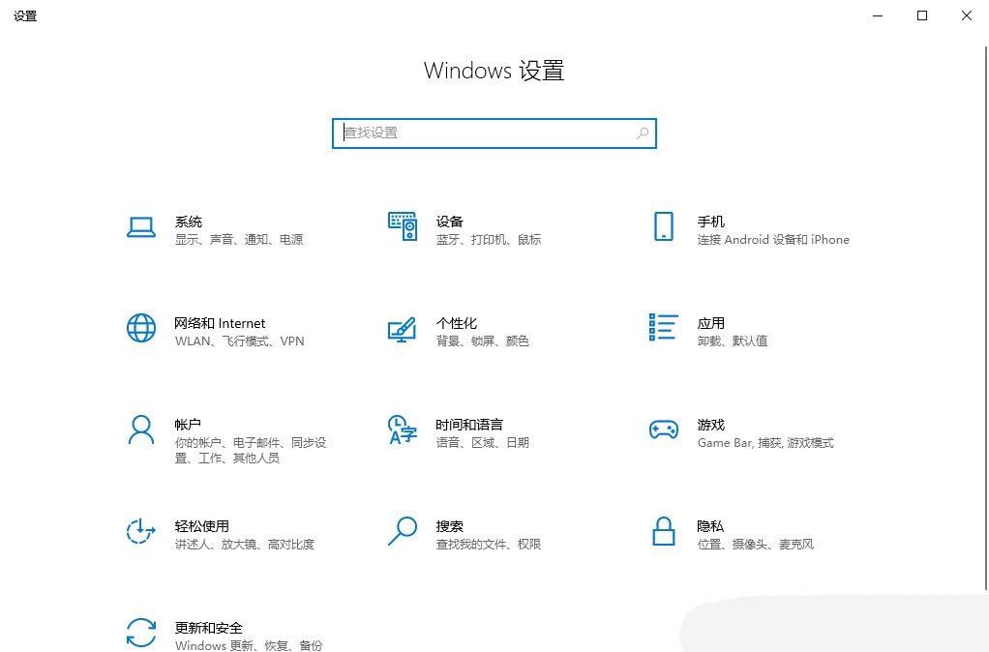Select the 时间和语言 clock-letter icon
Image resolution: width=989 pixels, height=652 pixels.
point(402,430)
